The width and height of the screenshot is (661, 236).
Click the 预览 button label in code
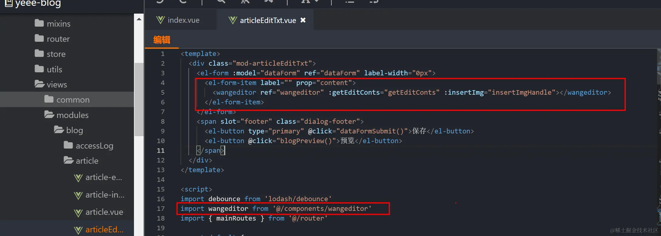(347, 141)
